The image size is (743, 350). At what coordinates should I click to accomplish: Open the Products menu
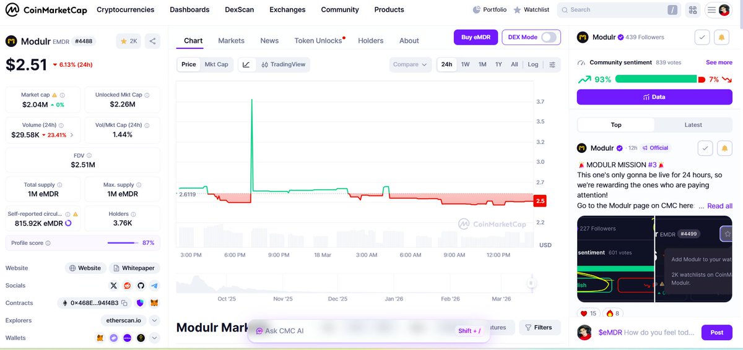[x=389, y=10]
